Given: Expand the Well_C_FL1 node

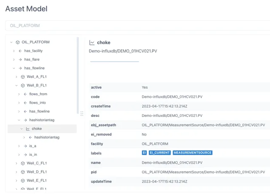Looking at the screenshot, I should pos(16,164).
